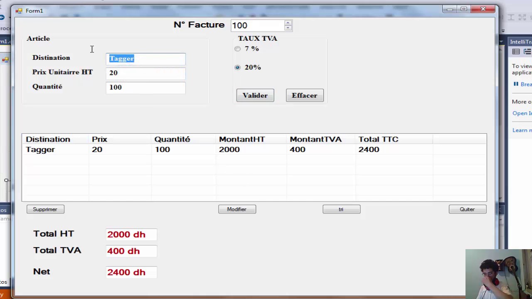
Task: Click the Supprimer button
Action: (x=45, y=209)
